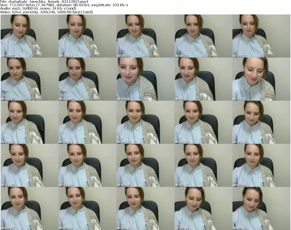Select the thumbnail stamped 00:00:14

(x=88, y=36)
